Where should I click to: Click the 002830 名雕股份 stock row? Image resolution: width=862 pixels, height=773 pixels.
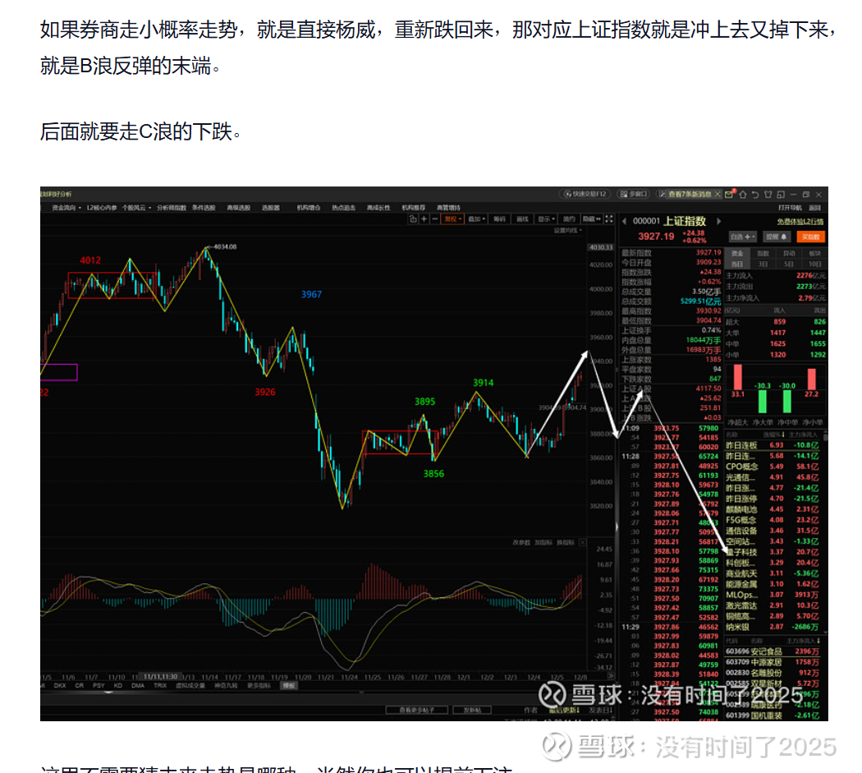point(773,673)
